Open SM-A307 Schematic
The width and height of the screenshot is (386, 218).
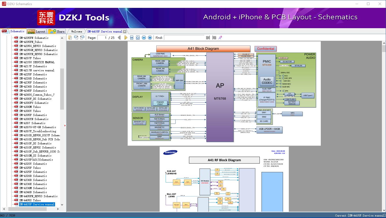pyautogui.click(x=32, y=123)
